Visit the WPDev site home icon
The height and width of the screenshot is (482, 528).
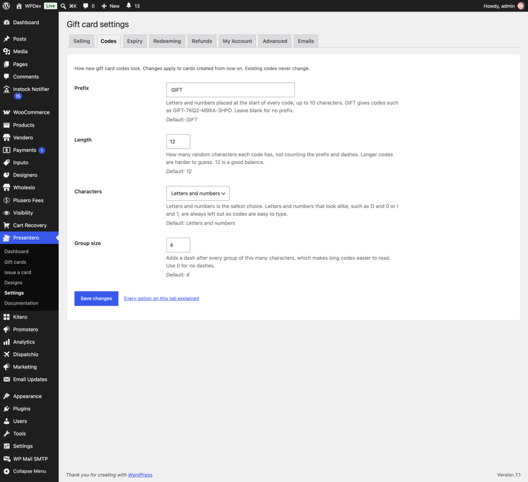(19, 6)
